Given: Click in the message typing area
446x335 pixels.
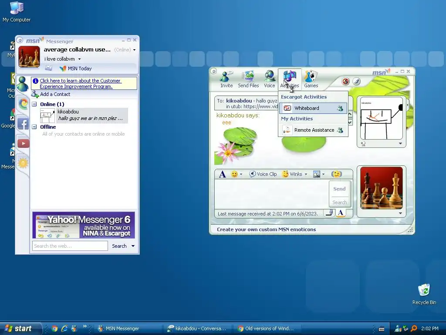Looking at the screenshot, I should [272, 194].
